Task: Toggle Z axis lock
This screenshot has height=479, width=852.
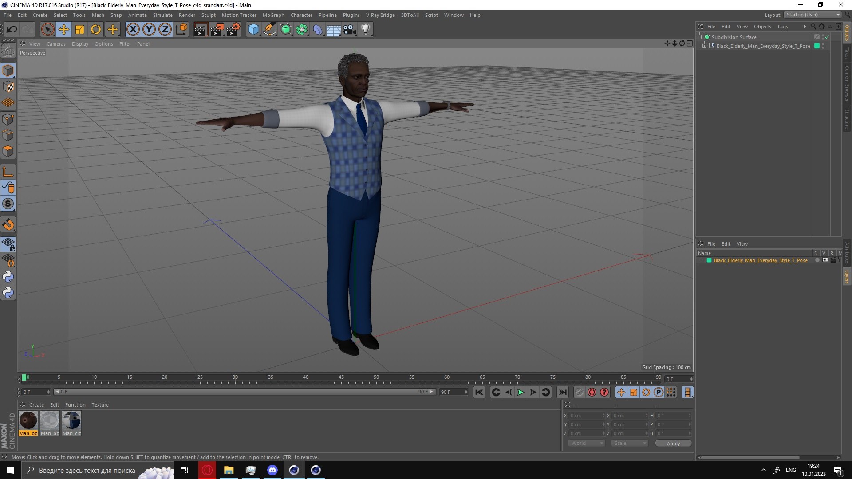Action: point(165,30)
